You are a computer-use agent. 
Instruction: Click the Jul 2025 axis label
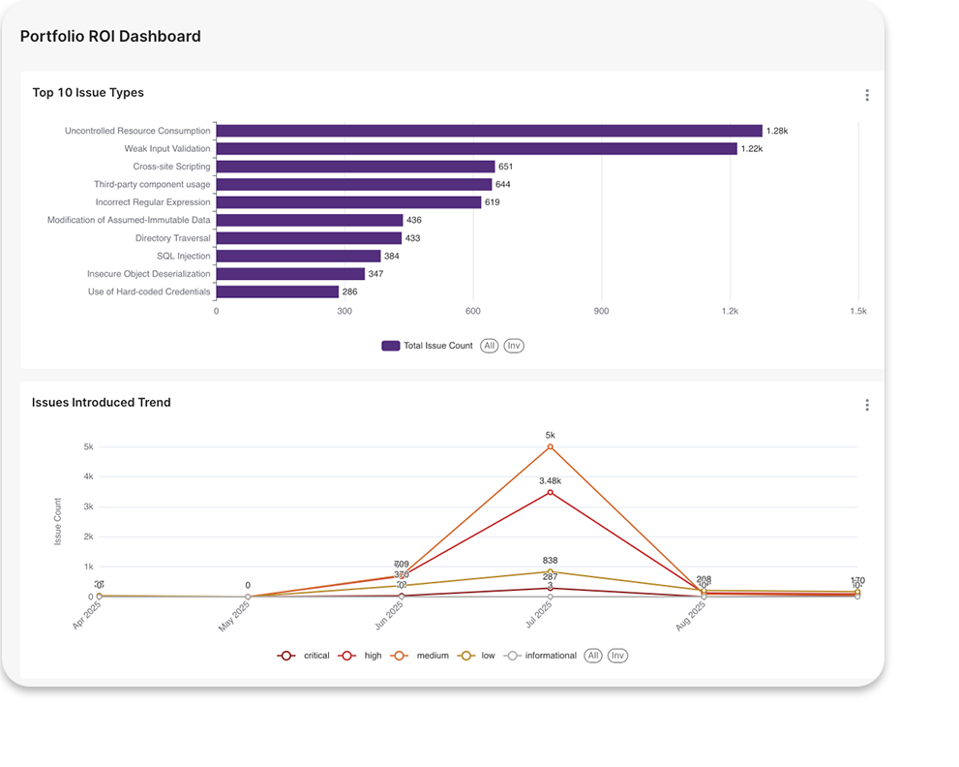pos(540,611)
